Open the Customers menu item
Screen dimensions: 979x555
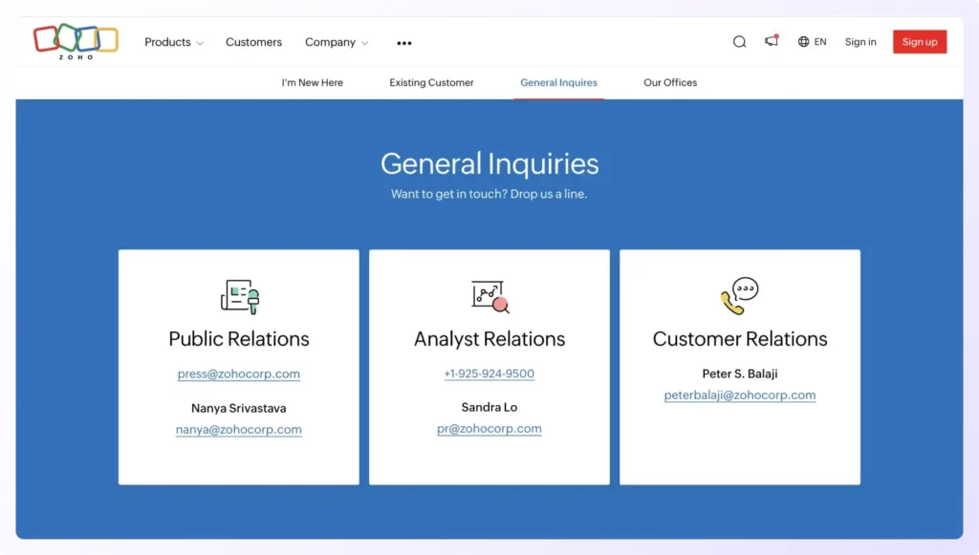pos(253,42)
